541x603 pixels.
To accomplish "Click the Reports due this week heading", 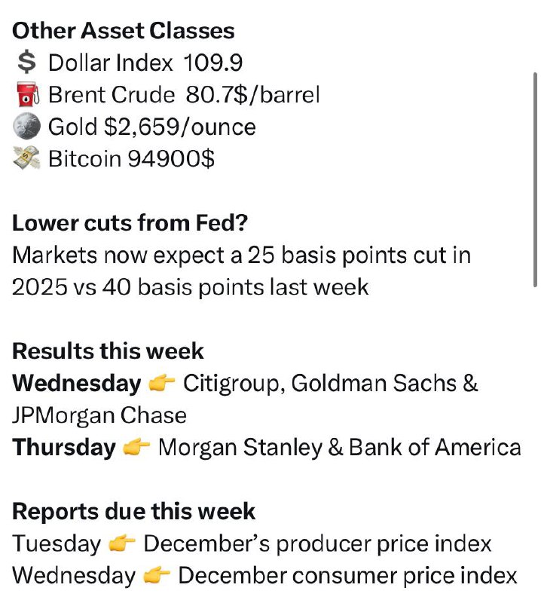I will tap(134, 512).
